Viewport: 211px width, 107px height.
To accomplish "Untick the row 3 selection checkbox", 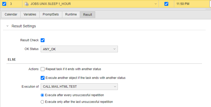I will point(4,4).
